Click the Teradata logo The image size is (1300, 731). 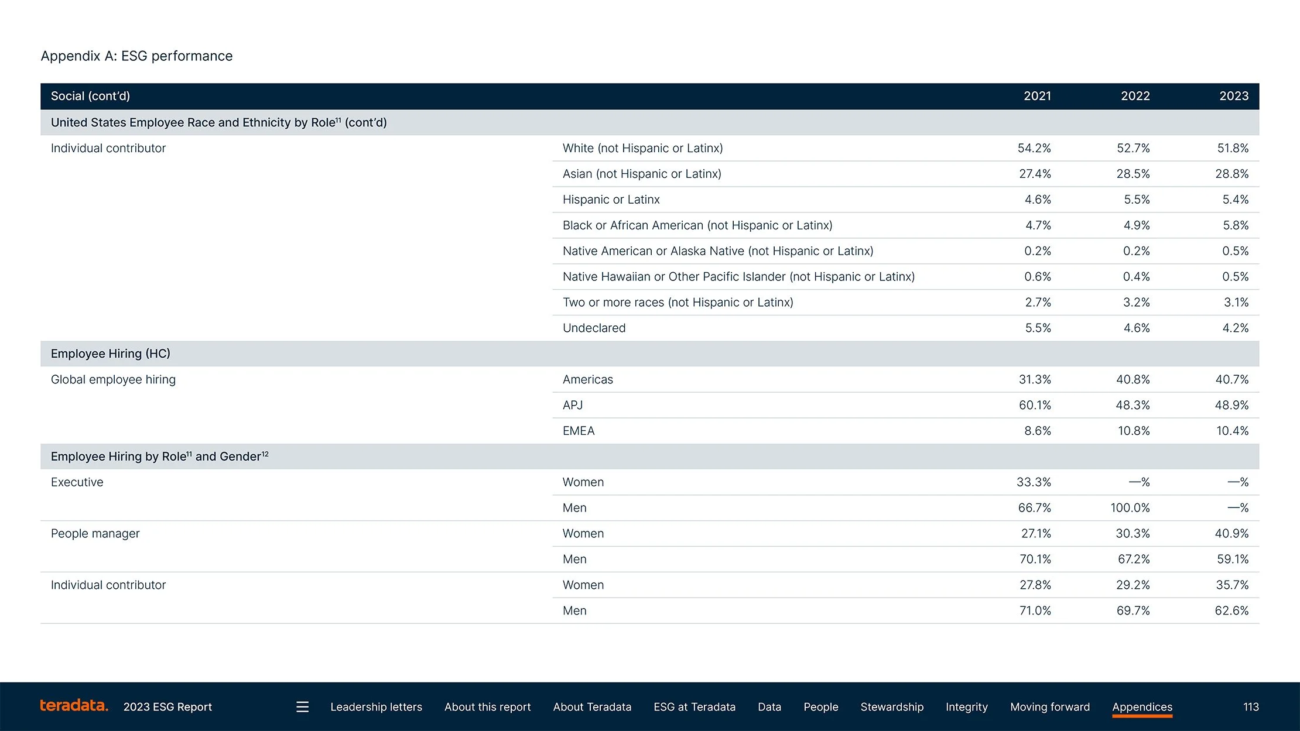[74, 706]
